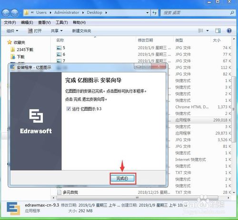Change view with the view icon

201,30
